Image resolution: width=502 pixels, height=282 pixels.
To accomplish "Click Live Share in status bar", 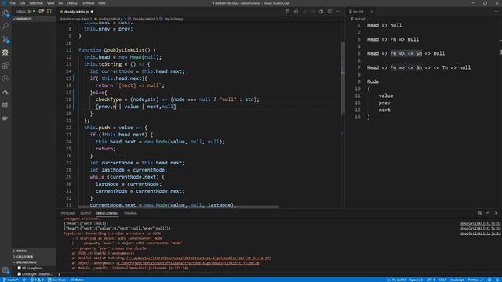I will 57,280.
